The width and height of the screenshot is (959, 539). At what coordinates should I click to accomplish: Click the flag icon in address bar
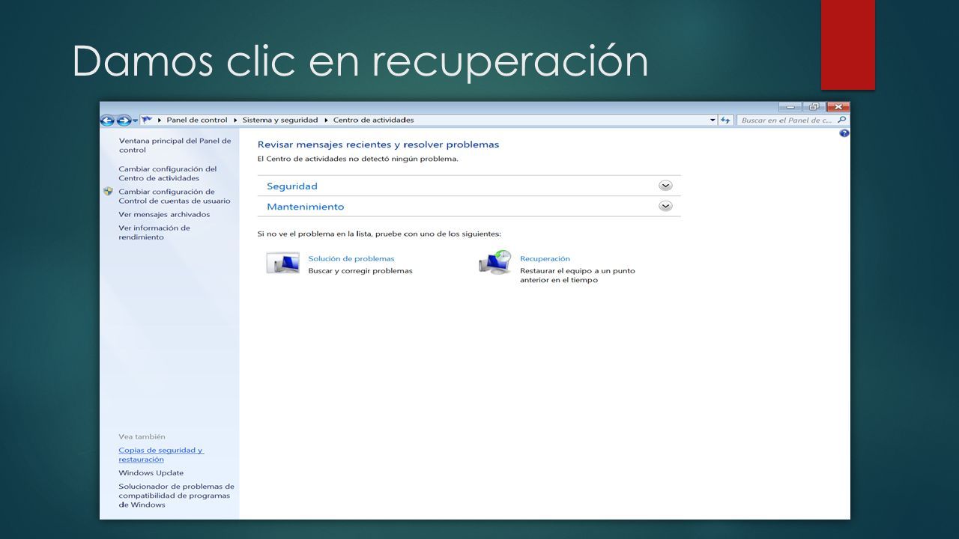click(x=148, y=120)
